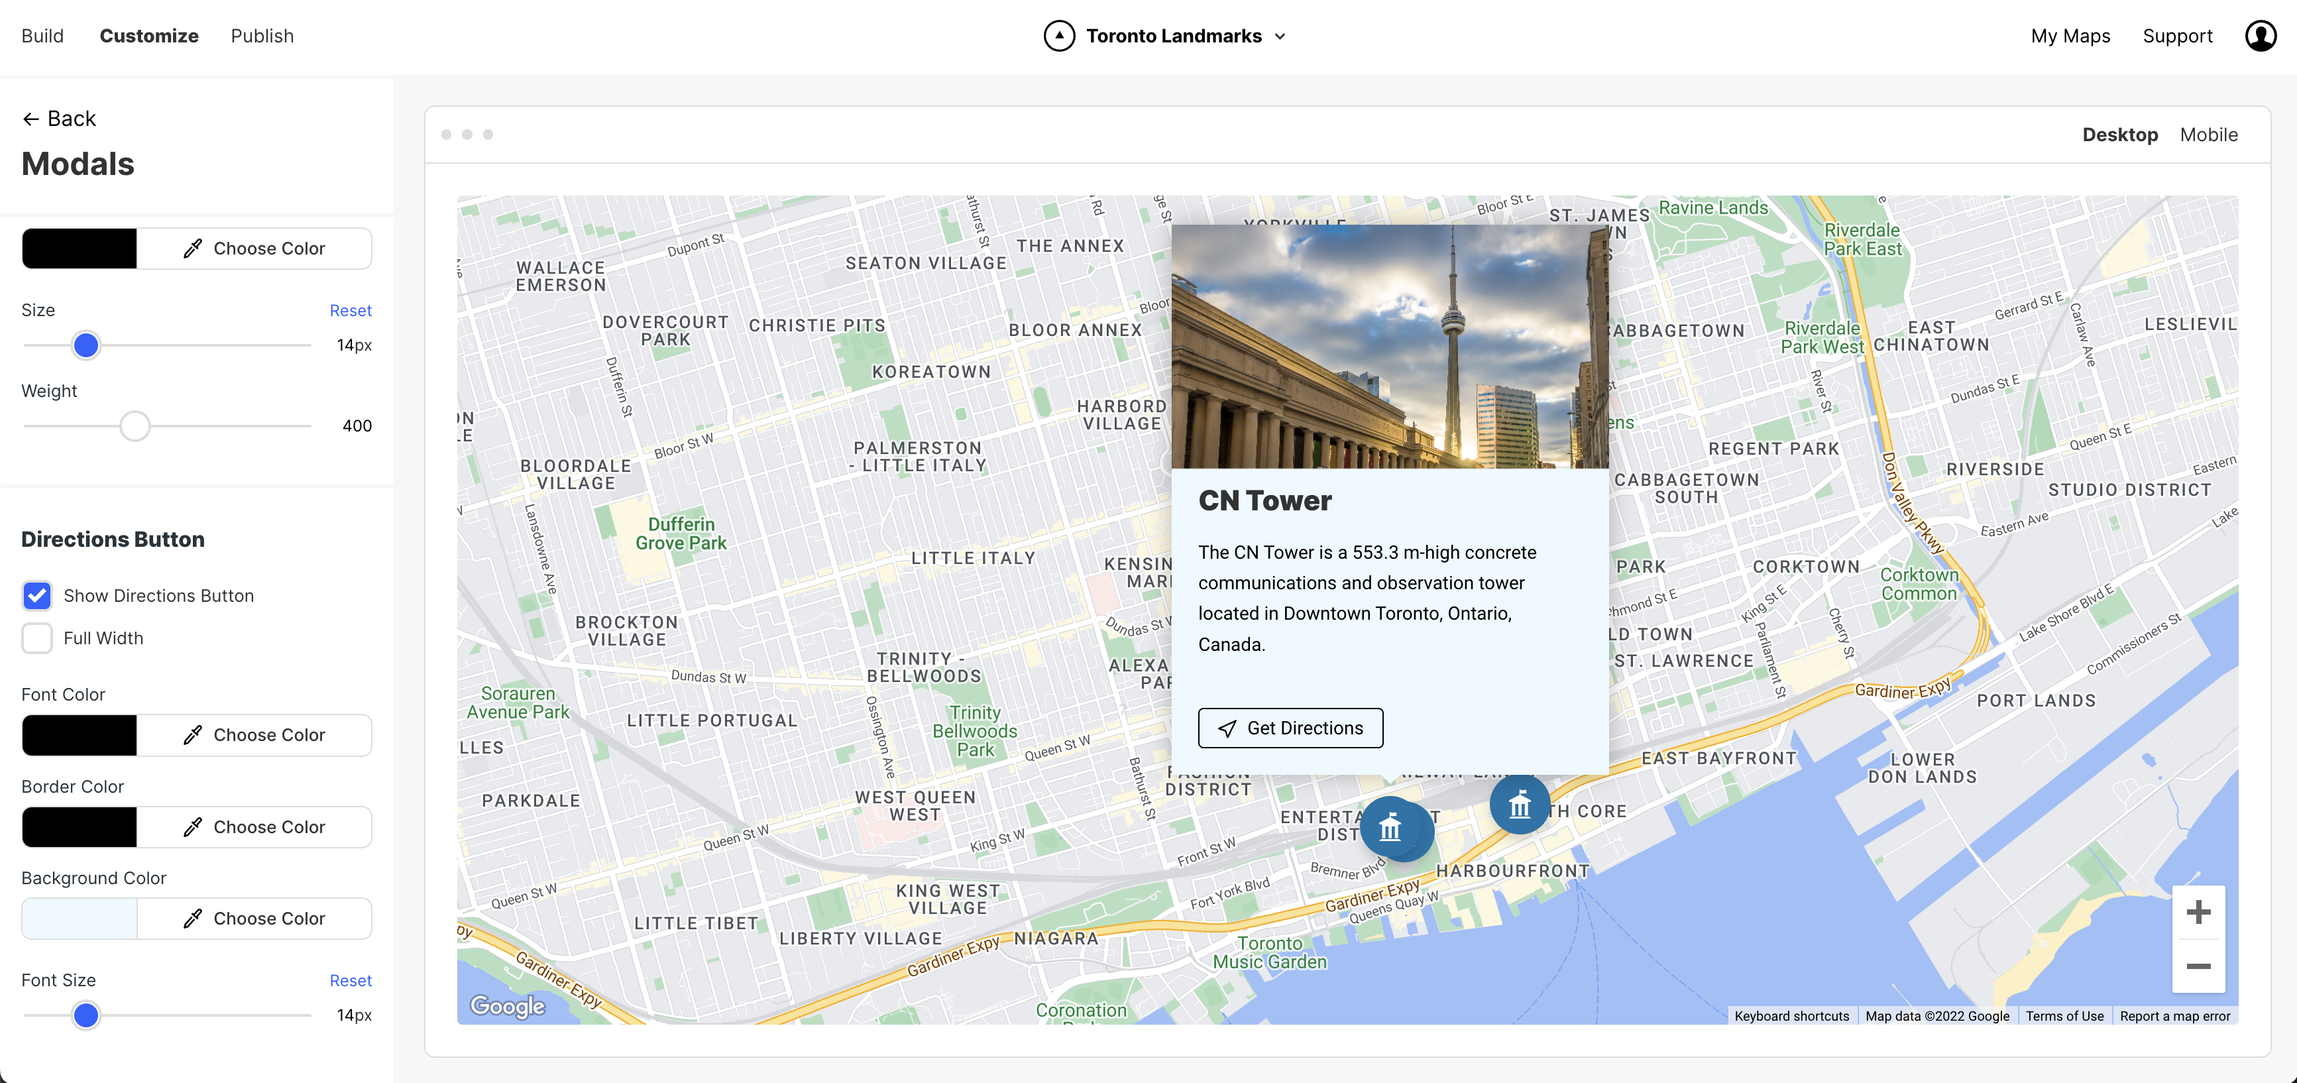Click the Trinity Bellwoods Park map label

pyautogui.click(x=975, y=732)
